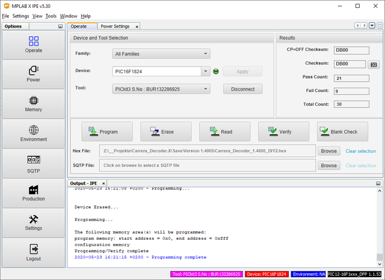385x280 pixels.
Task: Open the Power options panel
Action: click(x=34, y=75)
